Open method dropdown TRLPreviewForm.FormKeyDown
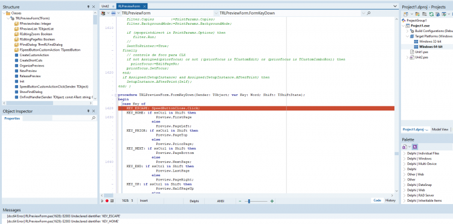 point(363,13)
